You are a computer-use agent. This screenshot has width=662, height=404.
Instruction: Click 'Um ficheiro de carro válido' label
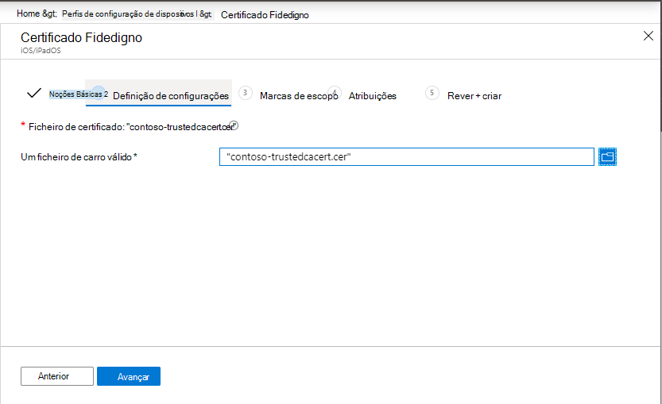tap(79, 157)
